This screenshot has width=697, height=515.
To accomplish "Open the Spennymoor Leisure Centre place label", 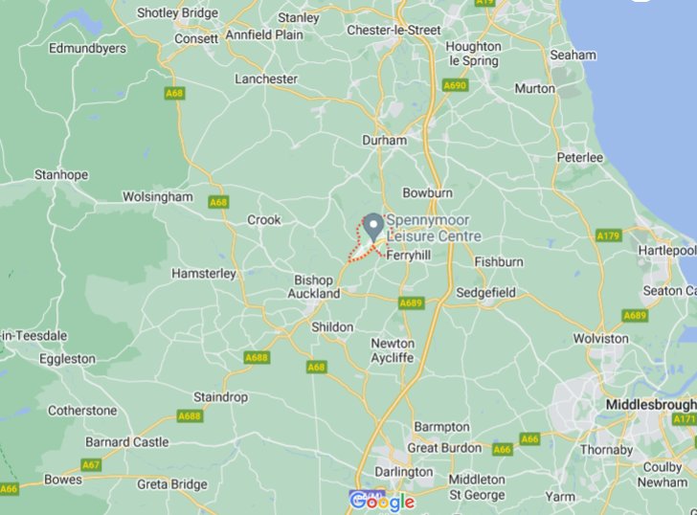I will 434,228.
